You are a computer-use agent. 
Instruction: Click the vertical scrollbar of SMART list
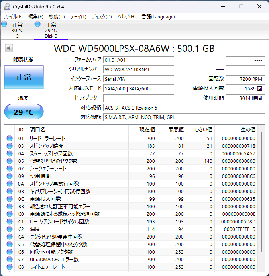tap(261, 192)
